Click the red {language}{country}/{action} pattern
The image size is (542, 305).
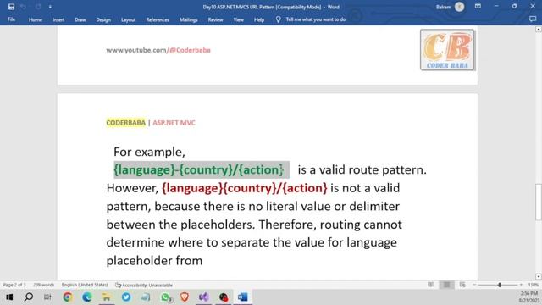tap(245, 188)
